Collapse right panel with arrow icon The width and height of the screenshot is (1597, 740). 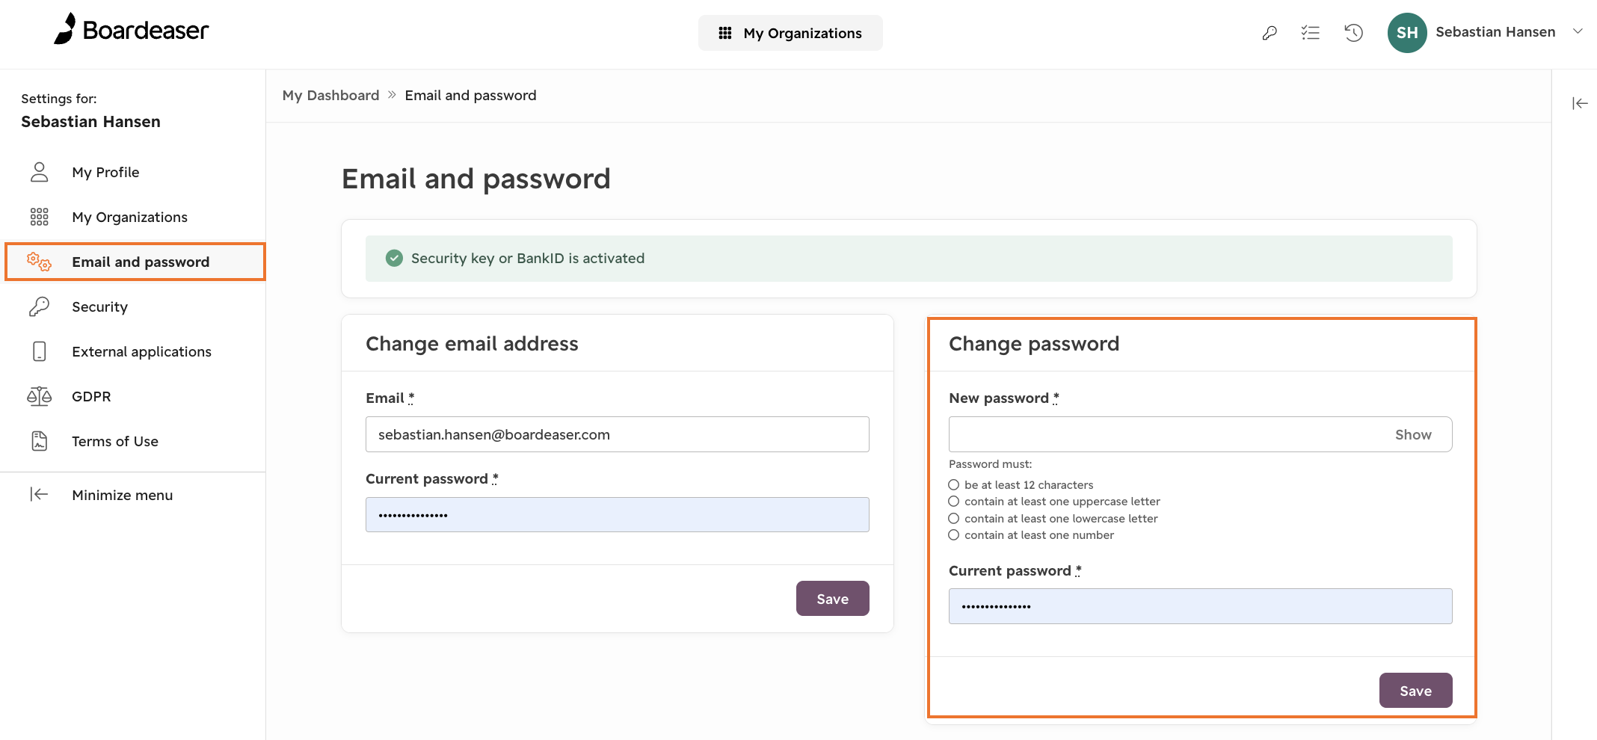click(1580, 103)
